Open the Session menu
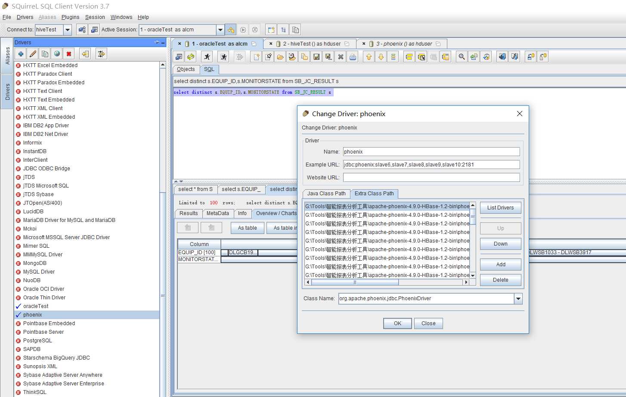This screenshot has width=626, height=397. tap(95, 17)
